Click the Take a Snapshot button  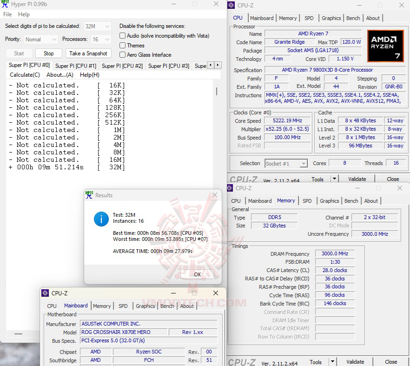point(88,53)
